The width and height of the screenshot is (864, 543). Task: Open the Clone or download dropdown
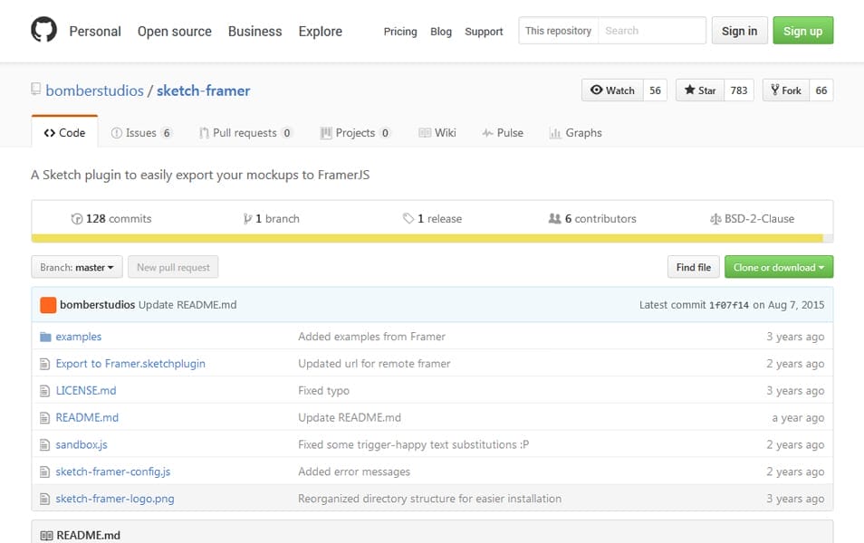(778, 268)
